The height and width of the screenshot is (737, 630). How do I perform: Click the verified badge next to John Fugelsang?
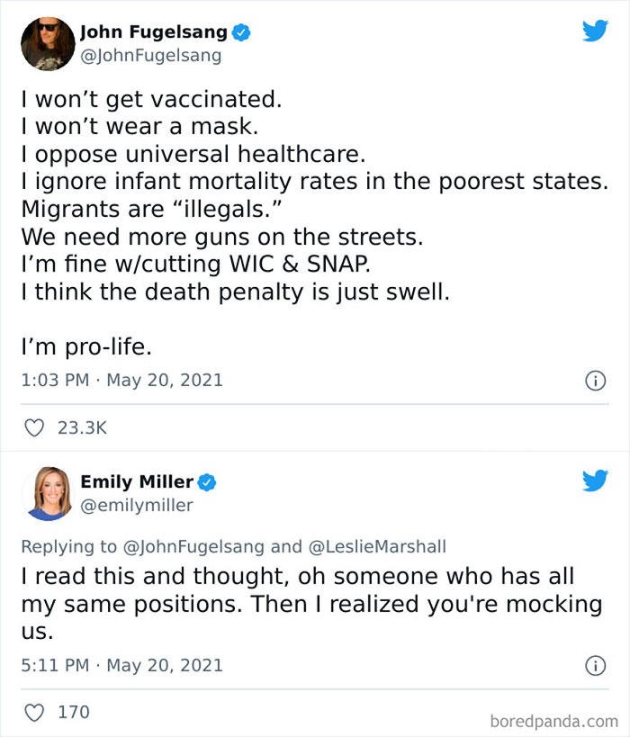click(239, 30)
